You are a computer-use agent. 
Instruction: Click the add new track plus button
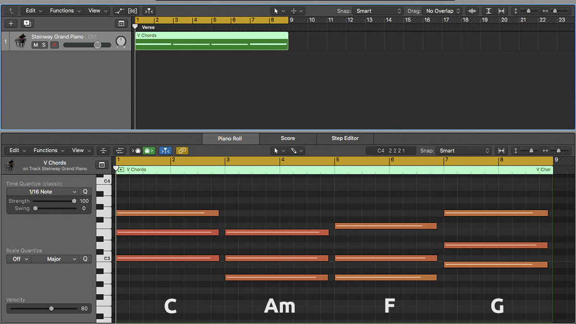click(11, 23)
